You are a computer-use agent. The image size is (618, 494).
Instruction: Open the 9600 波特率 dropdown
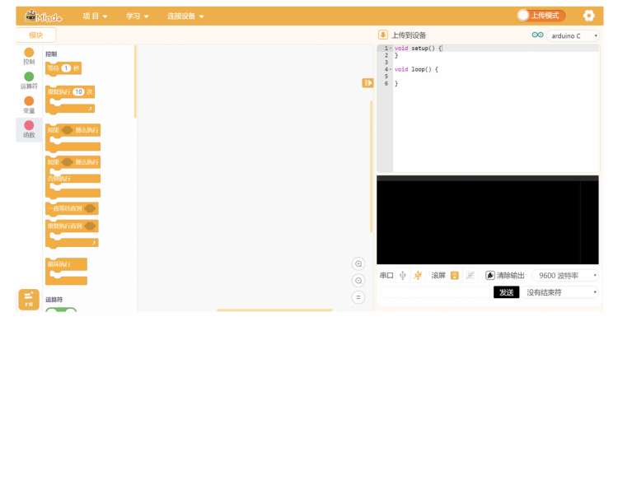[565, 275]
